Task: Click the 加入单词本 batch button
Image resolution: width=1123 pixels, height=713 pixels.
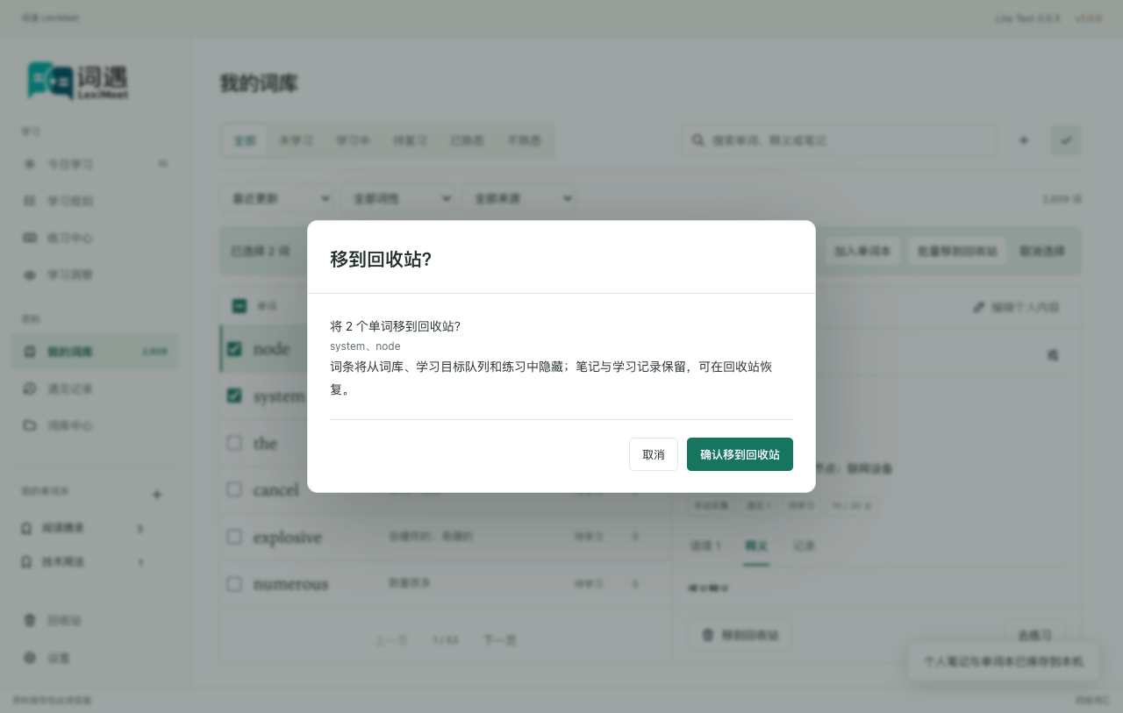Action: [862, 251]
